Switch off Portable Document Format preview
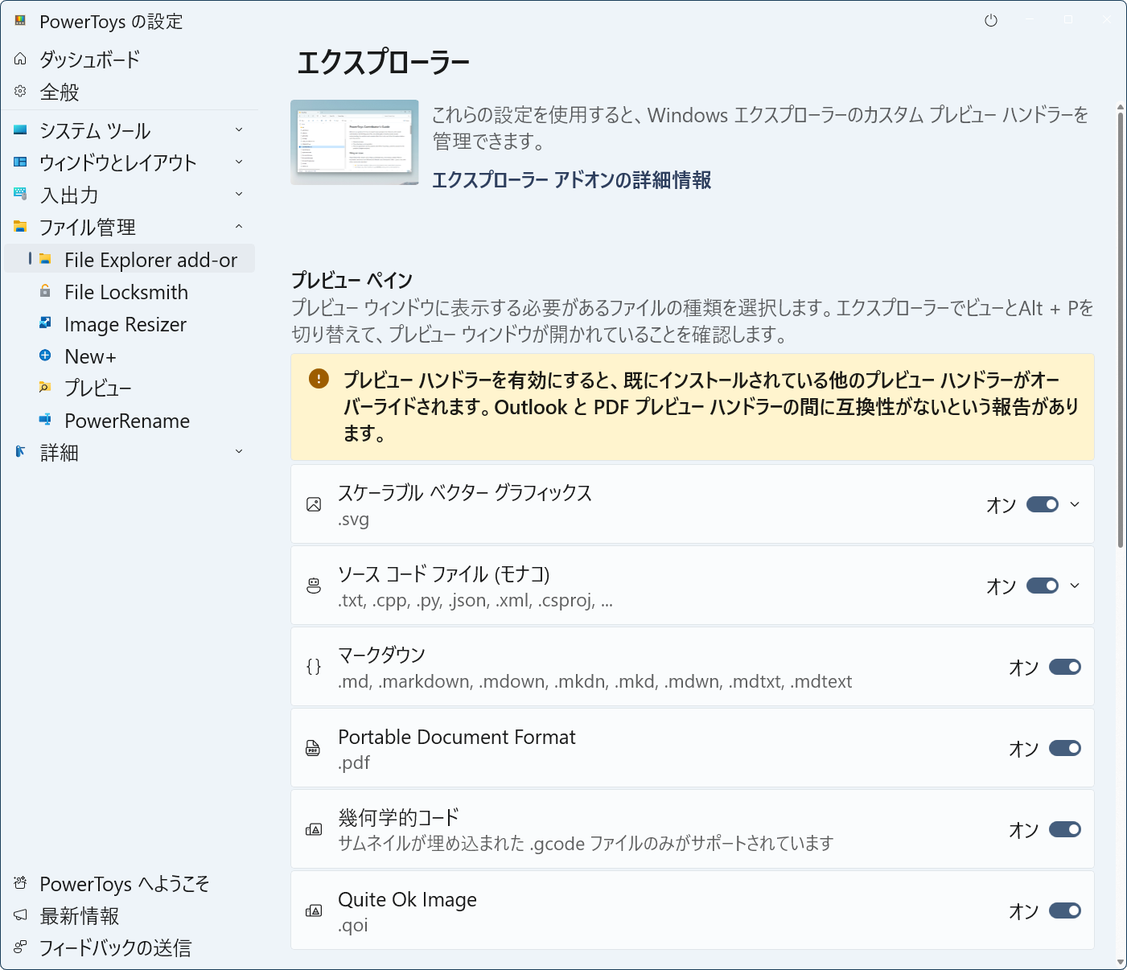The image size is (1127, 970). (1065, 748)
